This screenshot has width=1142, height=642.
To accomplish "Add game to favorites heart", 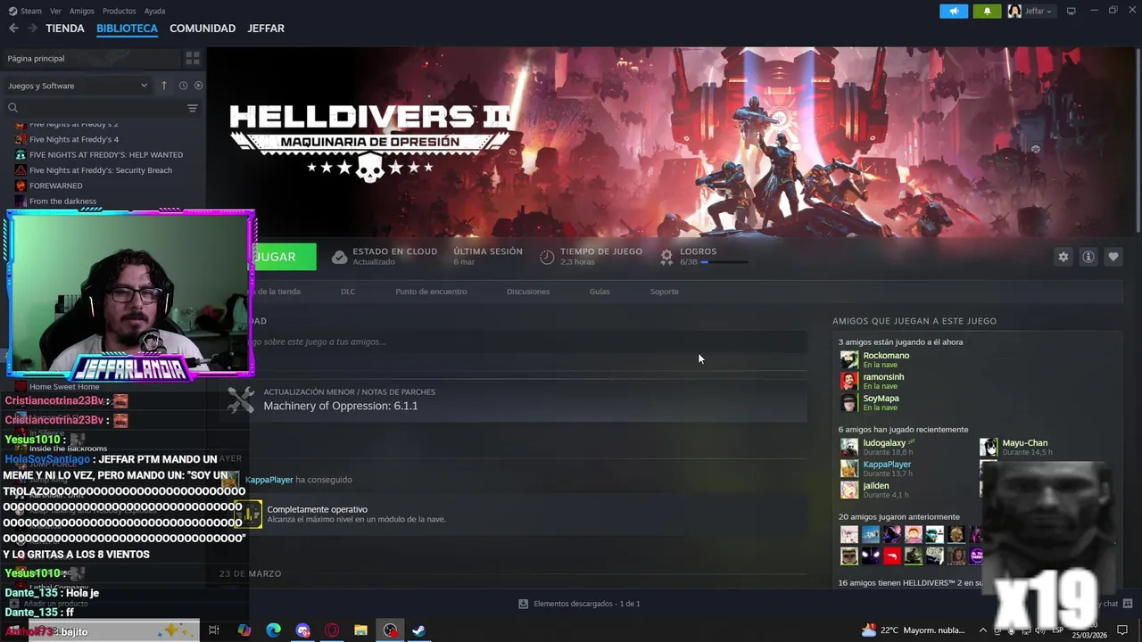I will tap(1113, 257).
